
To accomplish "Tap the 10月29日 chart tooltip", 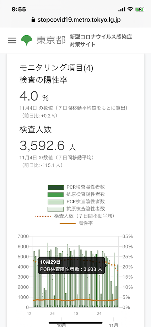I will pos(71,266).
